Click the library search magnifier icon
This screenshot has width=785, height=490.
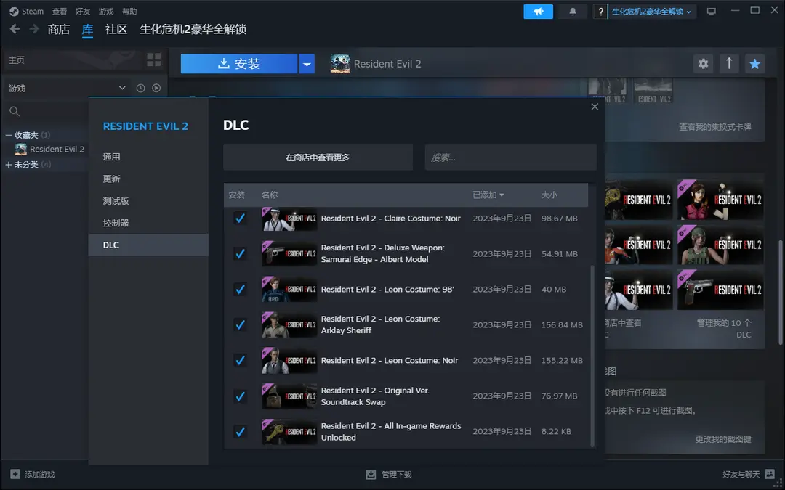tap(15, 111)
